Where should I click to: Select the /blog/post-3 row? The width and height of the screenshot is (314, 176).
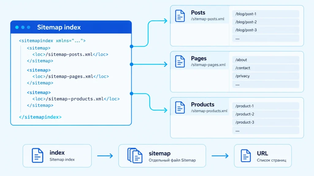(266, 30)
